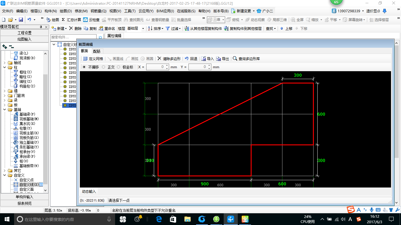This screenshot has width=401, height=225.
Task: Click the open folder icon
Action: pos(10,20)
